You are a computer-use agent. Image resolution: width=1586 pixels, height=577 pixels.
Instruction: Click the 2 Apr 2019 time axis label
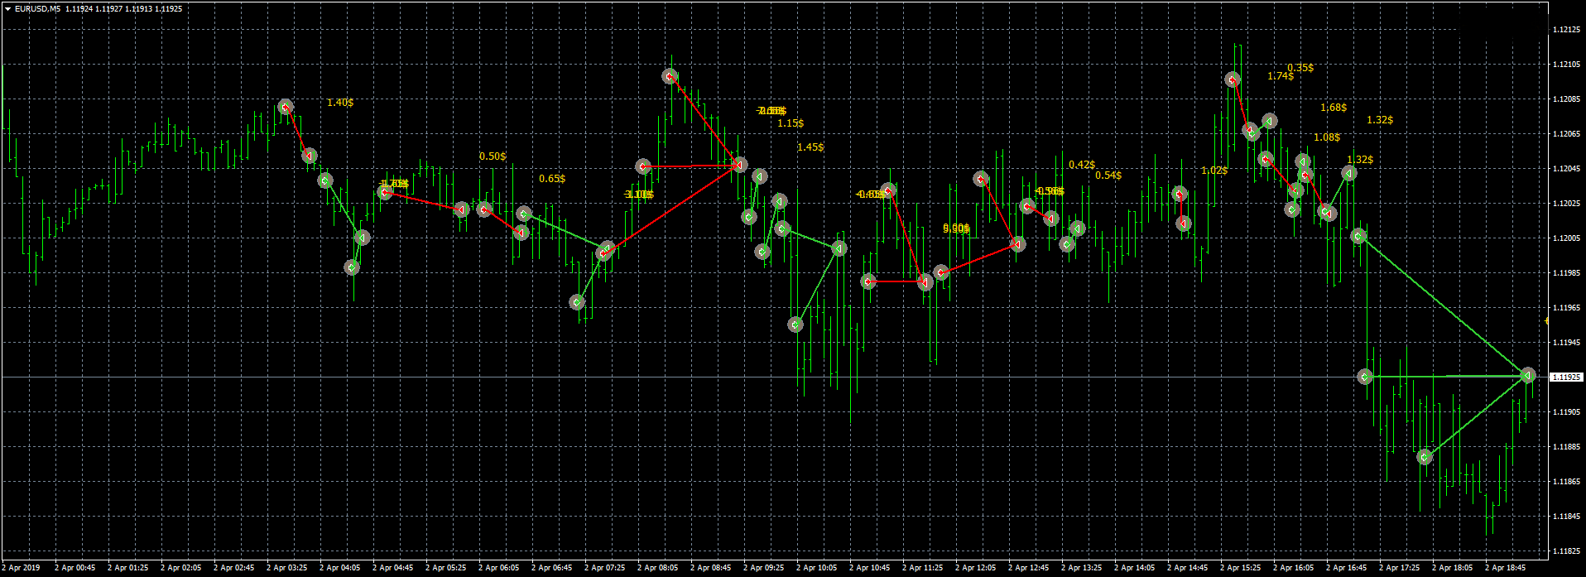pos(21,568)
